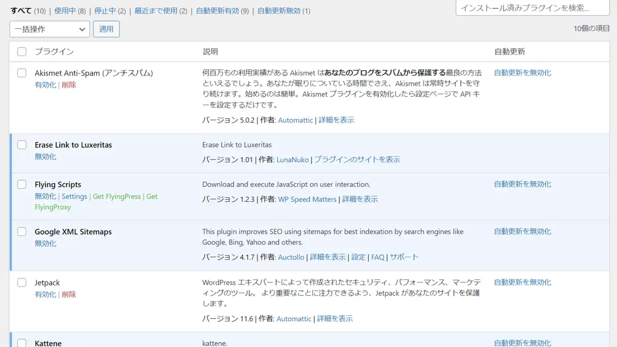This screenshot has height=347, width=617.
Task: Click the Akismet Anti-Spam plugin name
Action: point(94,73)
